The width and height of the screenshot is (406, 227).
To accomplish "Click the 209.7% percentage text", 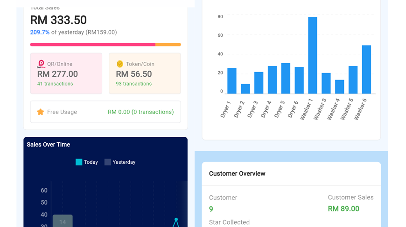I will [x=40, y=32].
